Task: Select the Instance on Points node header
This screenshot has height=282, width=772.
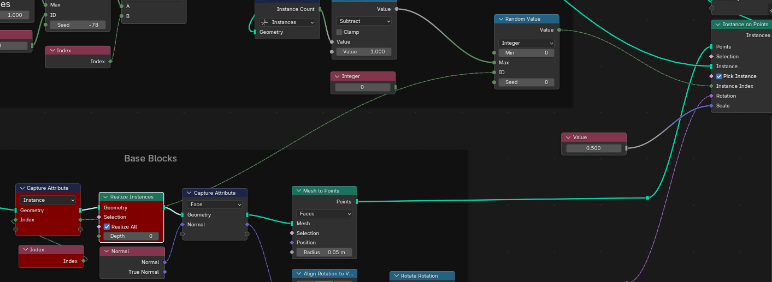Action: click(x=741, y=25)
